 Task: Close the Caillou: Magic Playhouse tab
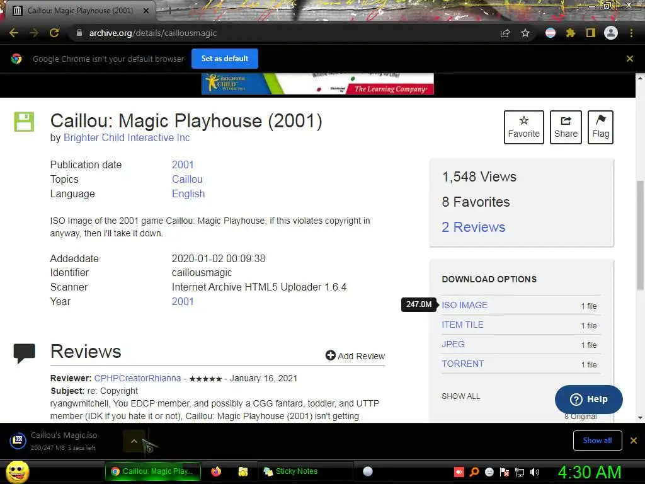[x=146, y=11]
